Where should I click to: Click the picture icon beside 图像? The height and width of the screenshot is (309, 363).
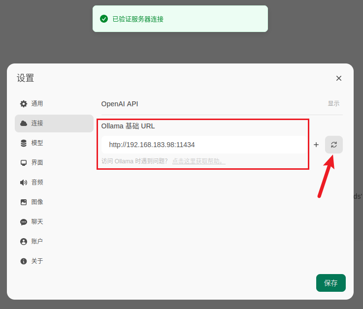tap(24, 202)
